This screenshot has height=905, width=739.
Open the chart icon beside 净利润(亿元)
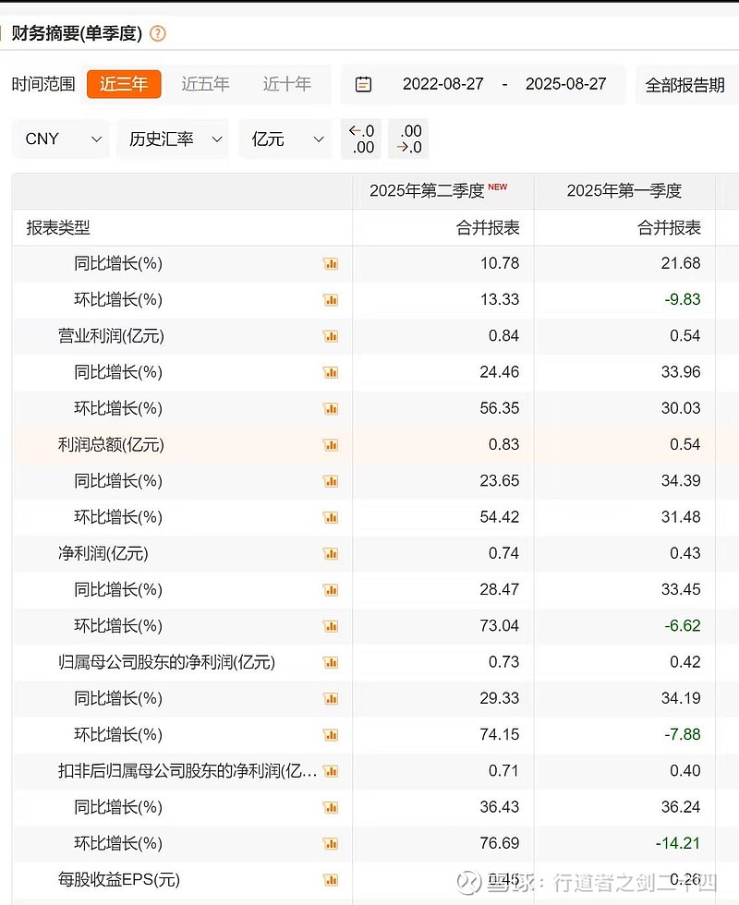(331, 553)
